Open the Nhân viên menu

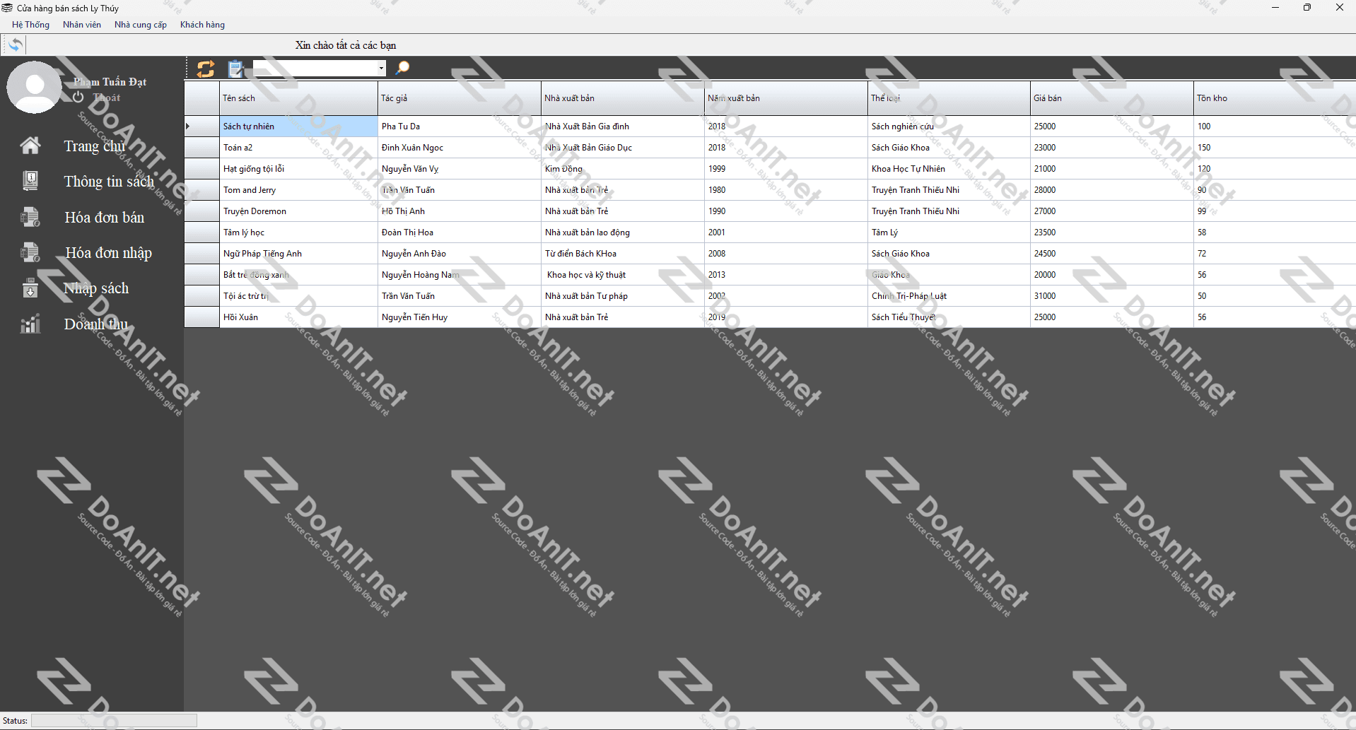[x=82, y=25]
